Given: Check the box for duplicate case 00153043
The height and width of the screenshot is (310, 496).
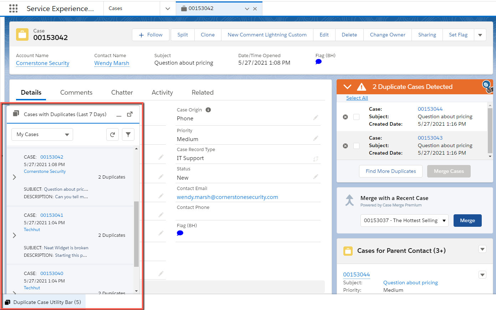Looking at the screenshot, I should [356, 146].
